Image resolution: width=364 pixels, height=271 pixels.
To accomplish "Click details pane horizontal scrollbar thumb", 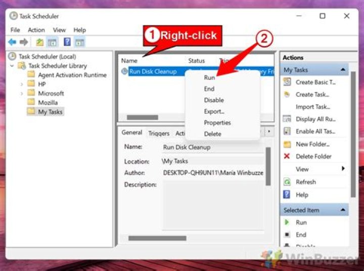I will point(157,238).
